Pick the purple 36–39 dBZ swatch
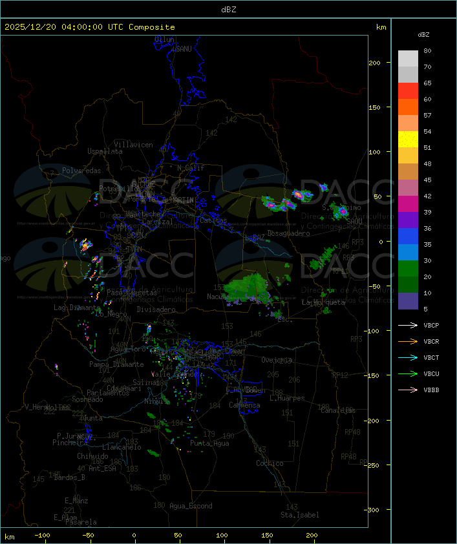The image size is (457, 544). point(408,220)
